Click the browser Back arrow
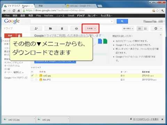The image size is (167, 125). point(5,11)
